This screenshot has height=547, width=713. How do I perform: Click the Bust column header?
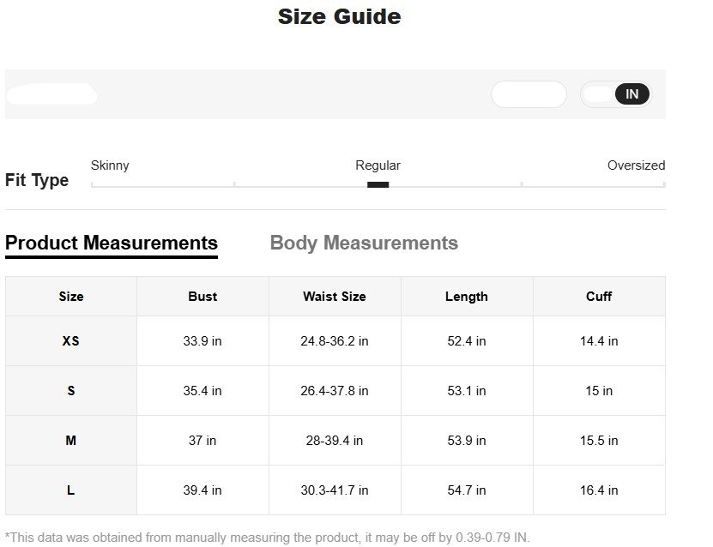point(202,297)
